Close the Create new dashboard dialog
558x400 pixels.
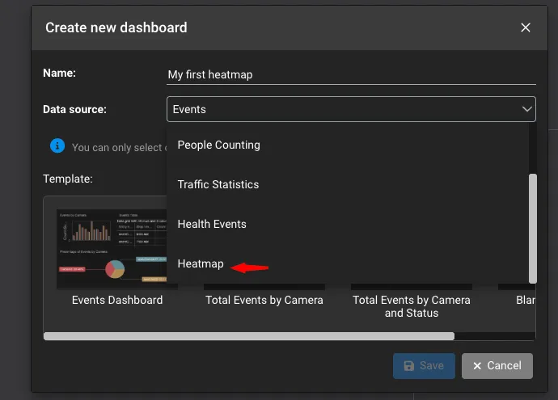(x=526, y=27)
